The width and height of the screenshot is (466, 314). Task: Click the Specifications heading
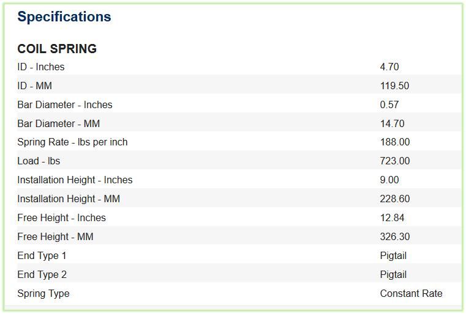coord(64,16)
